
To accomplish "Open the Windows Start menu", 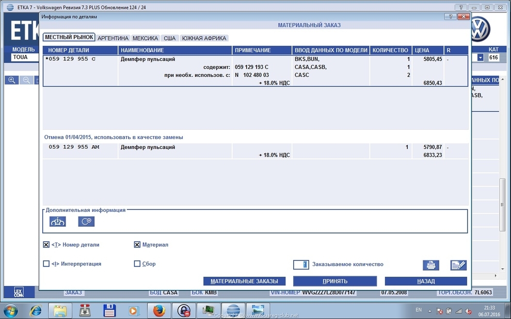I will click(x=11, y=310).
